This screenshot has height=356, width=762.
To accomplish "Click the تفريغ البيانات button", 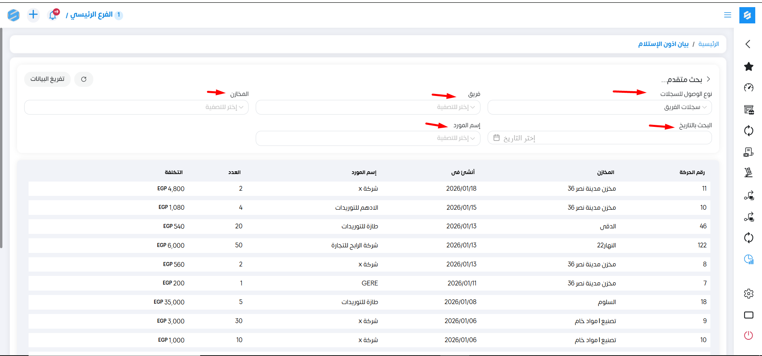I will [47, 79].
